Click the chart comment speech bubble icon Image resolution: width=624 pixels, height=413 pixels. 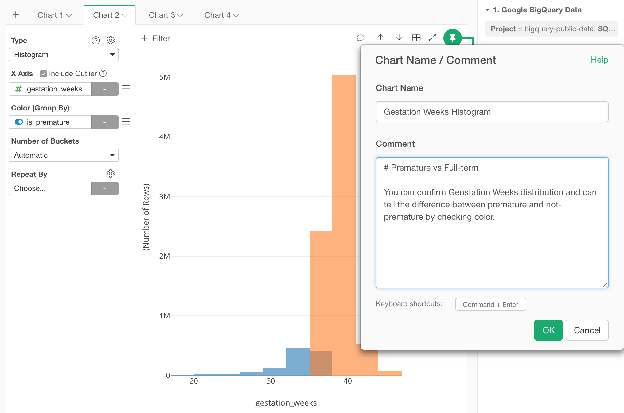(x=361, y=38)
